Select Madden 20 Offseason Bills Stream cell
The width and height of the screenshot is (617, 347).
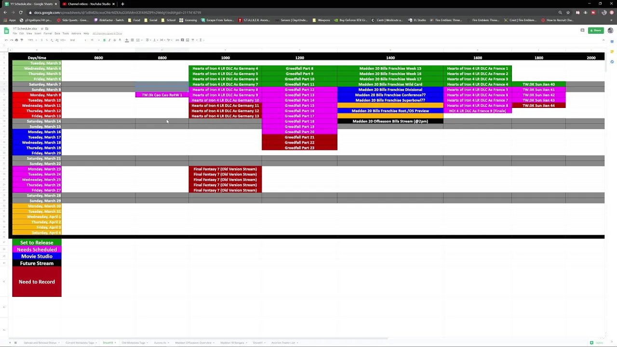[x=390, y=121]
